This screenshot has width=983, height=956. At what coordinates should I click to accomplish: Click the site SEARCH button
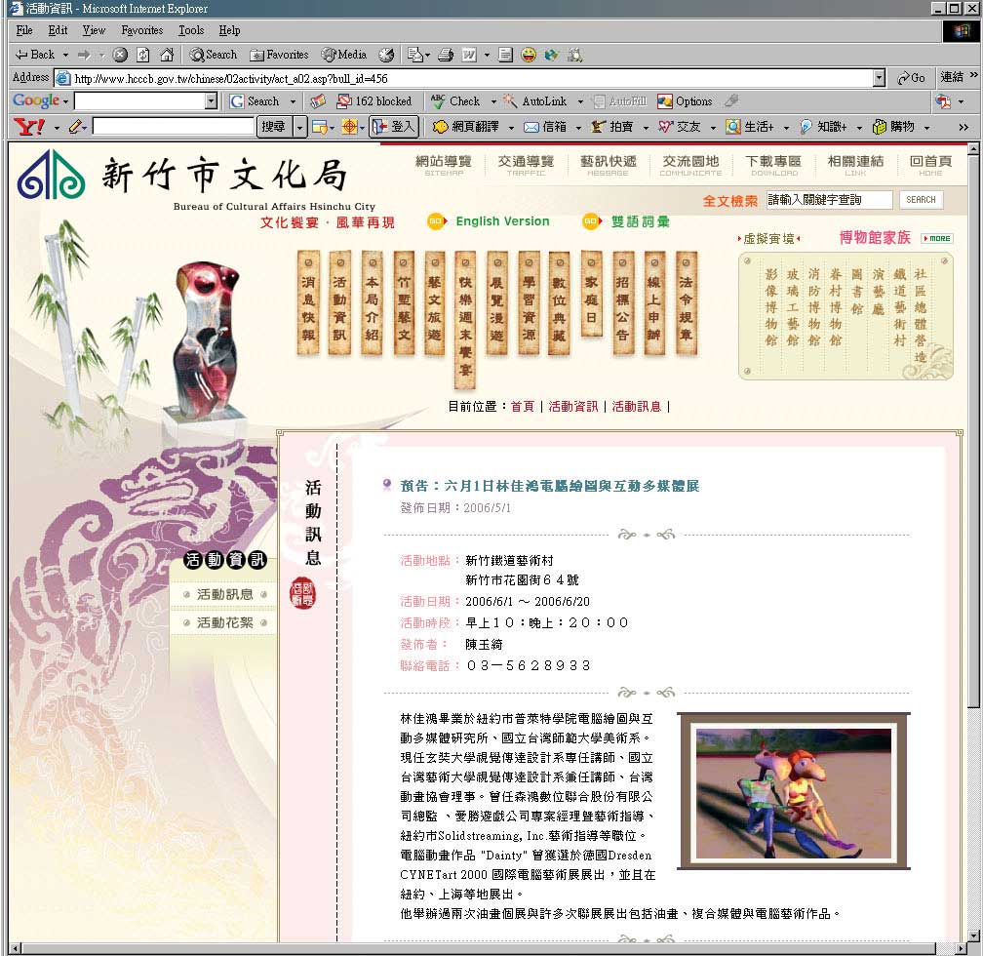(921, 199)
